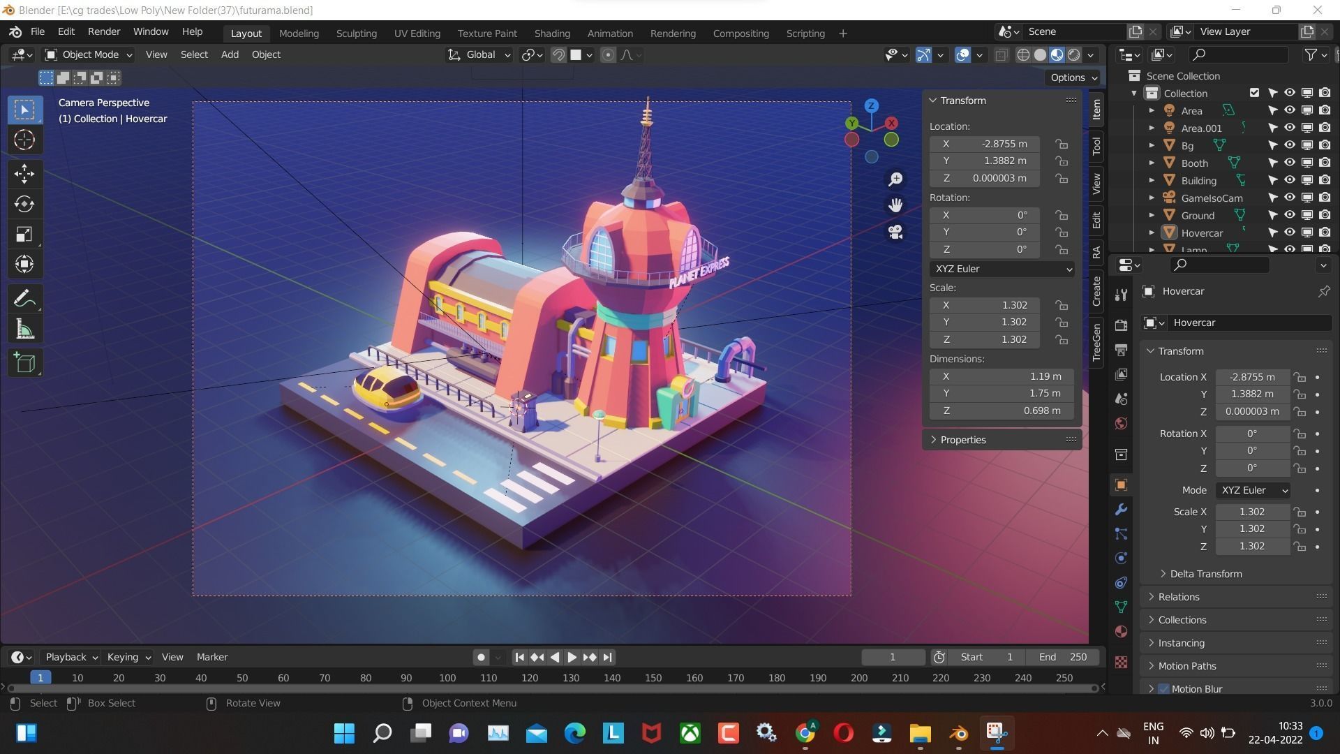The width and height of the screenshot is (1340, 754).
Task: Click the End frame 250 field
Action: [1062, 658]
